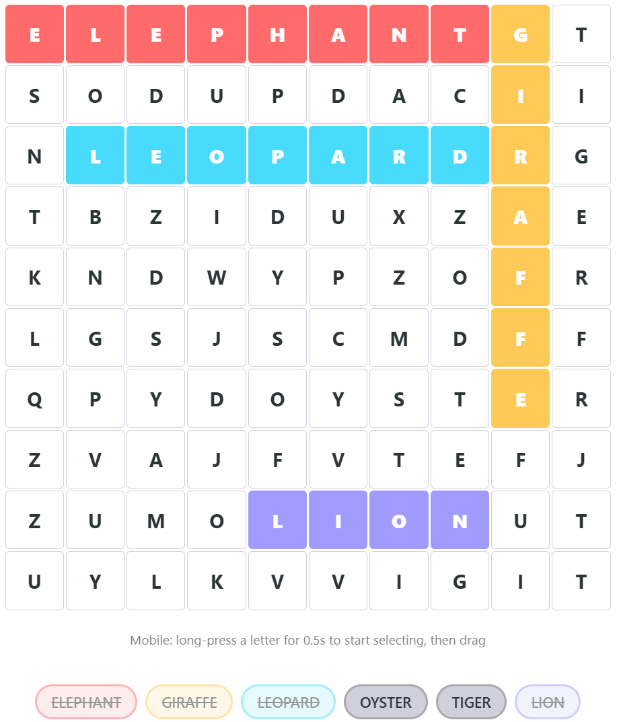Click the crossed-out ELEPHANT word chip
Image resolution: width=617 pixels, height=722 pixels.
click(85, 702)
